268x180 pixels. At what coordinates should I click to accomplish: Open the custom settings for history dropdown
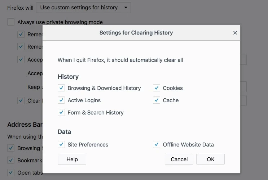(84, 7)
